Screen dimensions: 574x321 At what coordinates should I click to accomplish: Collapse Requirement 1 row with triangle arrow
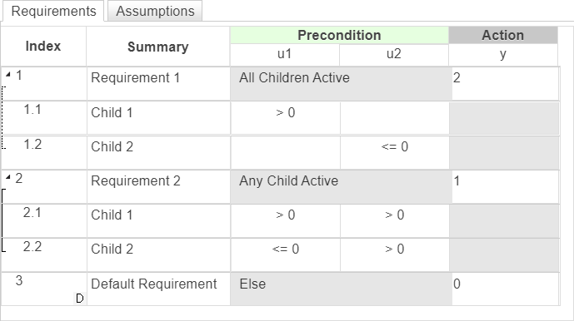pos(8,75)
